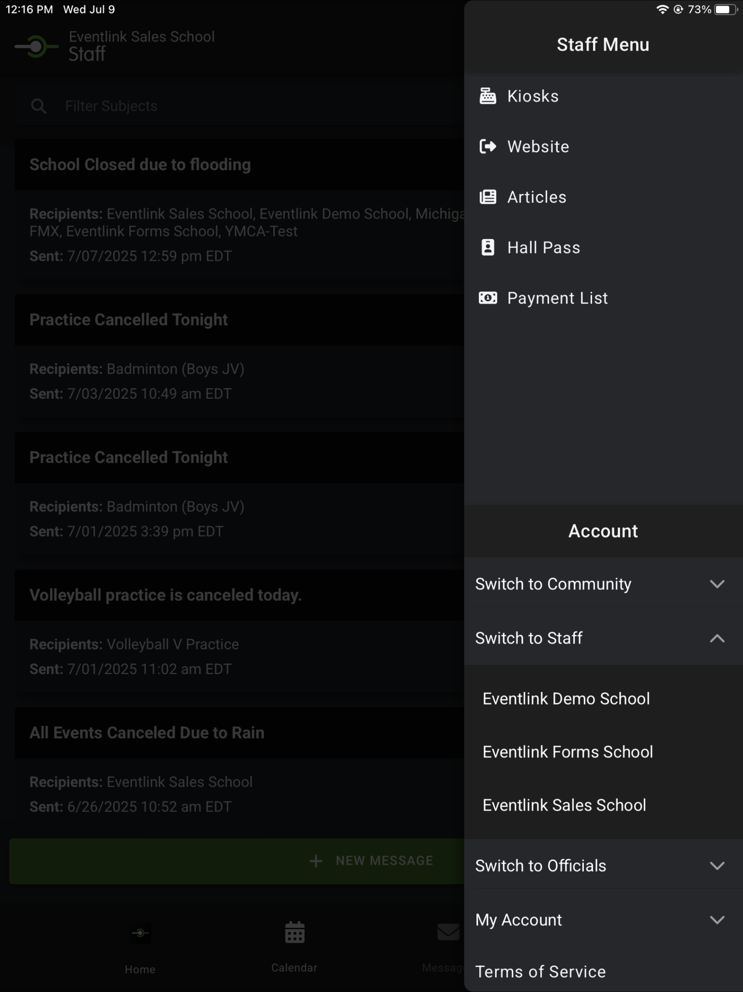Click Wi-Fi status icon
This screenshot has width=743, height=992.
pos(662,9)
